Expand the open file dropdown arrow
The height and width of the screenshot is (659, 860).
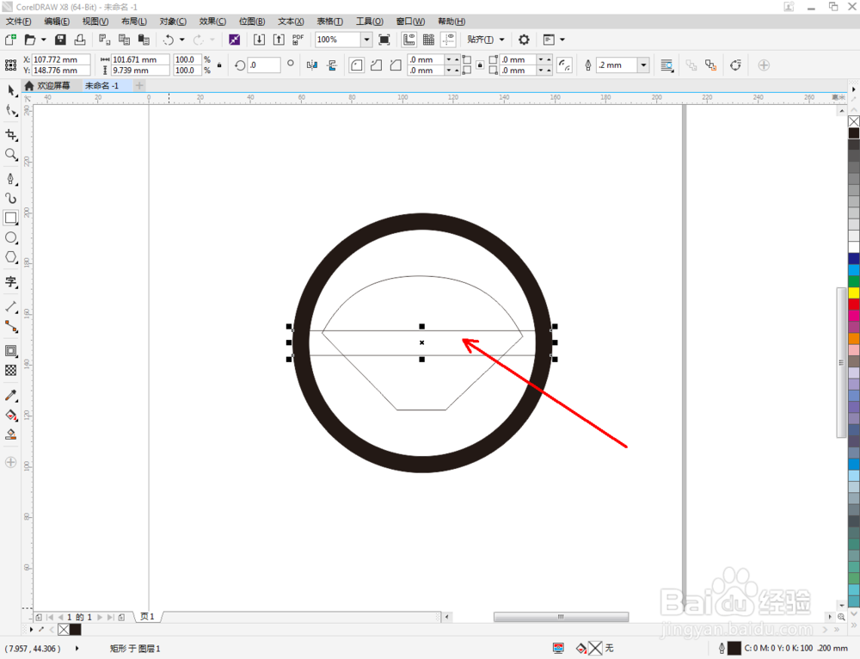pyautogui.click(x=43, y=40)
